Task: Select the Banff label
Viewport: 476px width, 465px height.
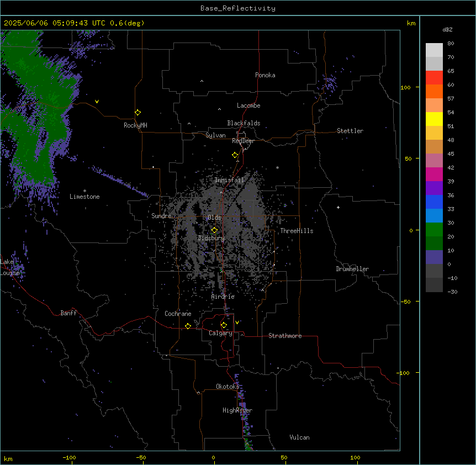Action: (68, 313)
